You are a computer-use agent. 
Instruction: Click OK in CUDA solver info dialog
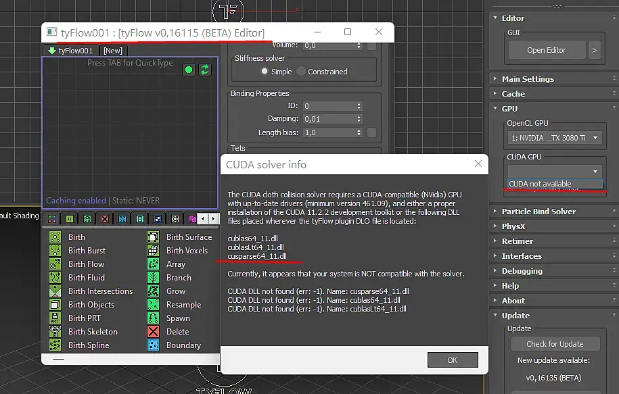453,360
